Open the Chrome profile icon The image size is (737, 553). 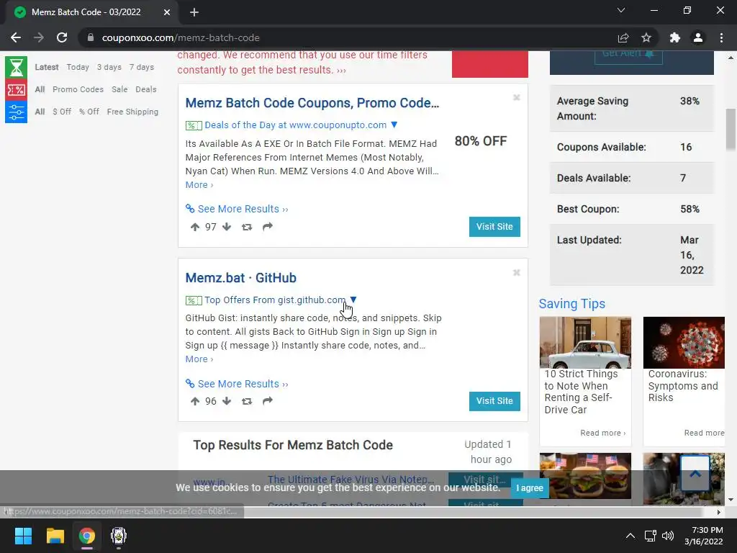pos(698,37)
